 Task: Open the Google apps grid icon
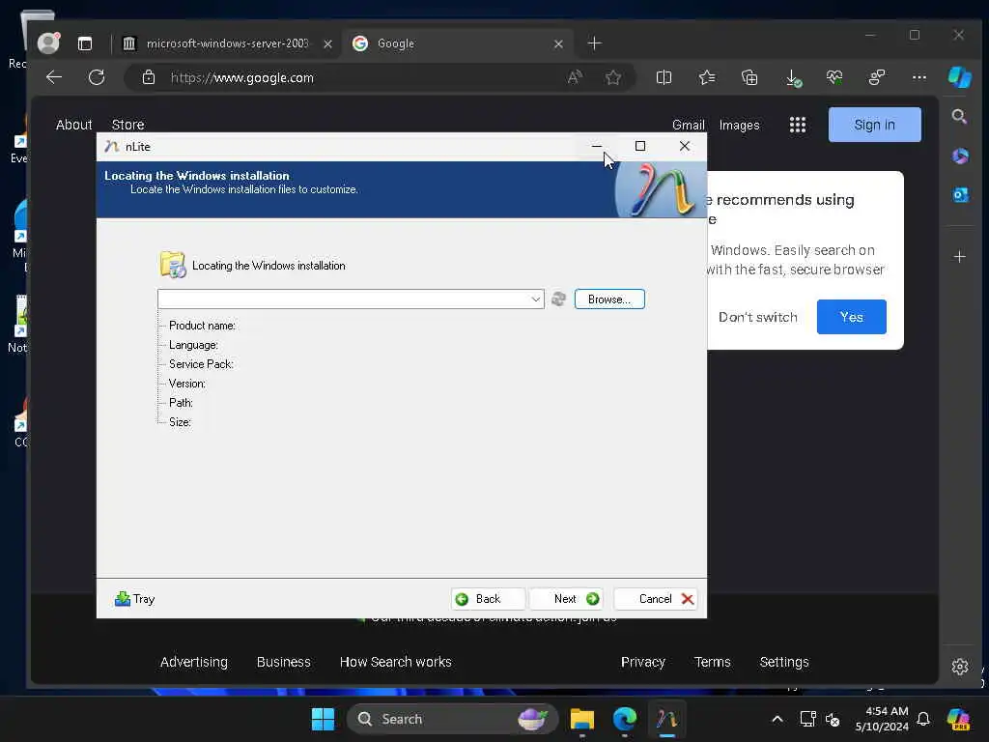[797, 125]
